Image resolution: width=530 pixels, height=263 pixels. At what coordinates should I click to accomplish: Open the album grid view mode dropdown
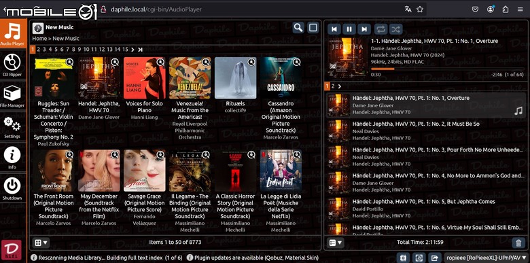41,243
